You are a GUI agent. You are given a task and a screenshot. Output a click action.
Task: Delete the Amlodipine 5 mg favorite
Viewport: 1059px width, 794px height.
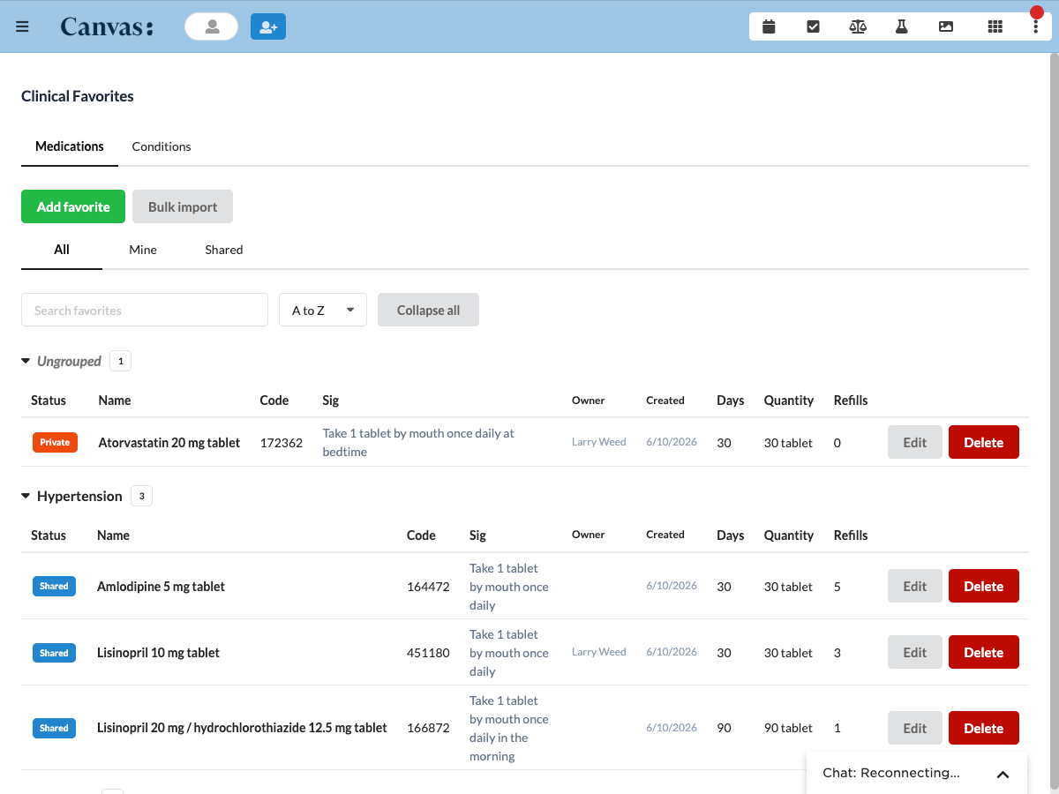click(x=984, y=586)
